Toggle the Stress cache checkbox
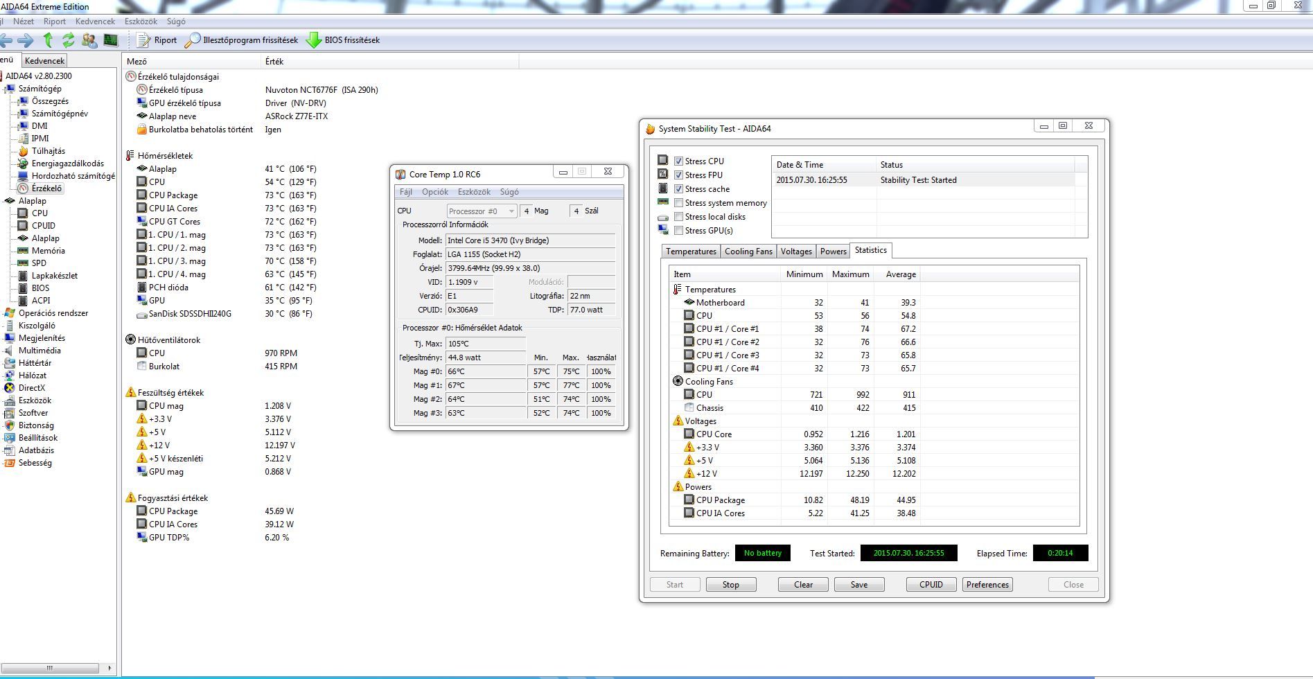This screenshot has height=679, width=1313. coord(678,189)
